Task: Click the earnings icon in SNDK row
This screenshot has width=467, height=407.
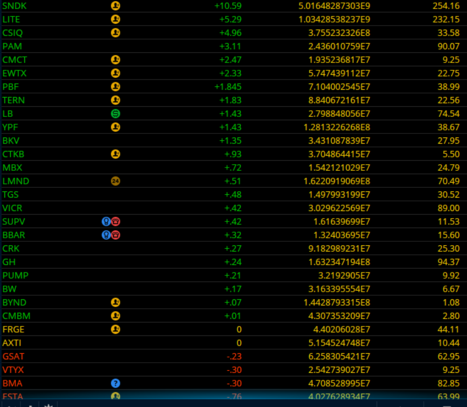Action: pyautogui.click(x=115, y=6)
